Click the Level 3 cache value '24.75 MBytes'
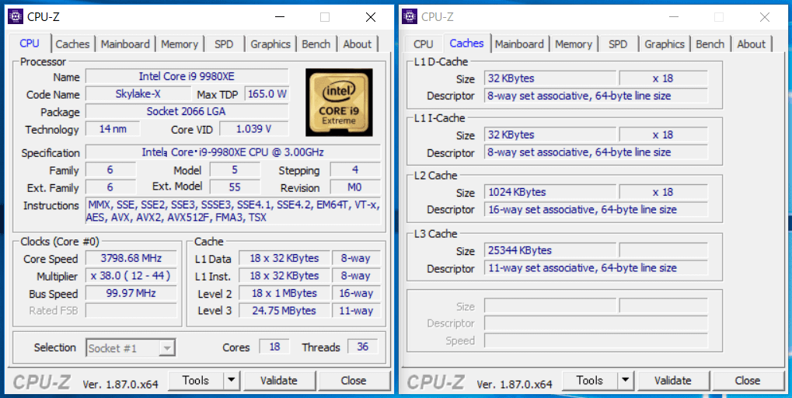This screenshot has height=398, width=792. [x=284, y=310]
